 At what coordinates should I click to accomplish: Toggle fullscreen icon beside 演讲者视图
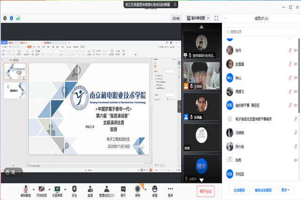point(216,18)
